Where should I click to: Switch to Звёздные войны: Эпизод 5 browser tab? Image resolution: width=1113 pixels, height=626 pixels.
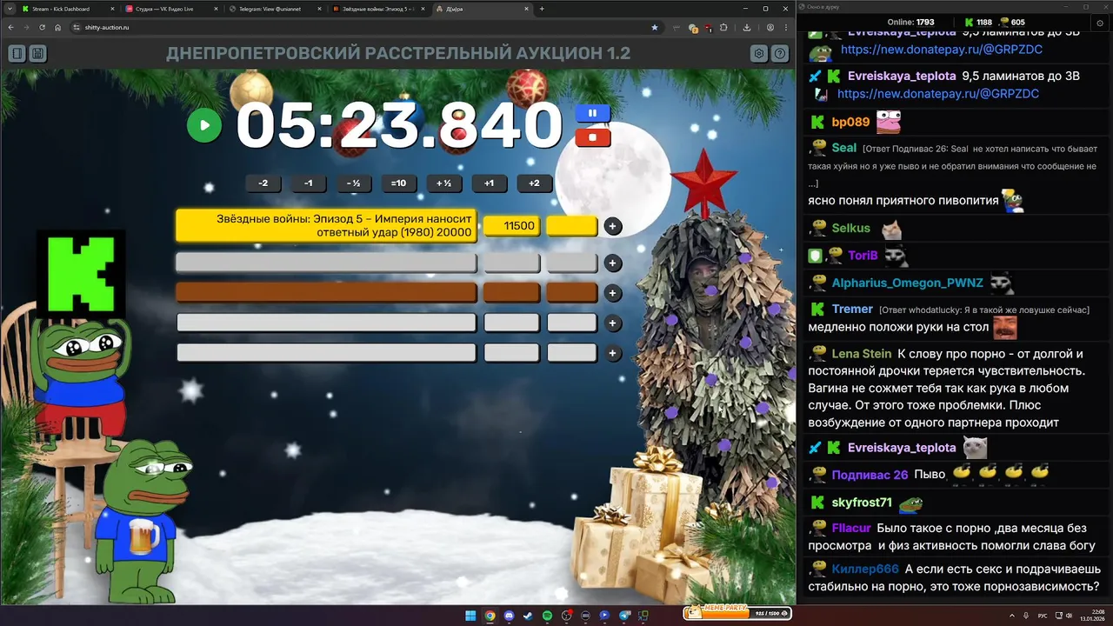coord(378,9)
